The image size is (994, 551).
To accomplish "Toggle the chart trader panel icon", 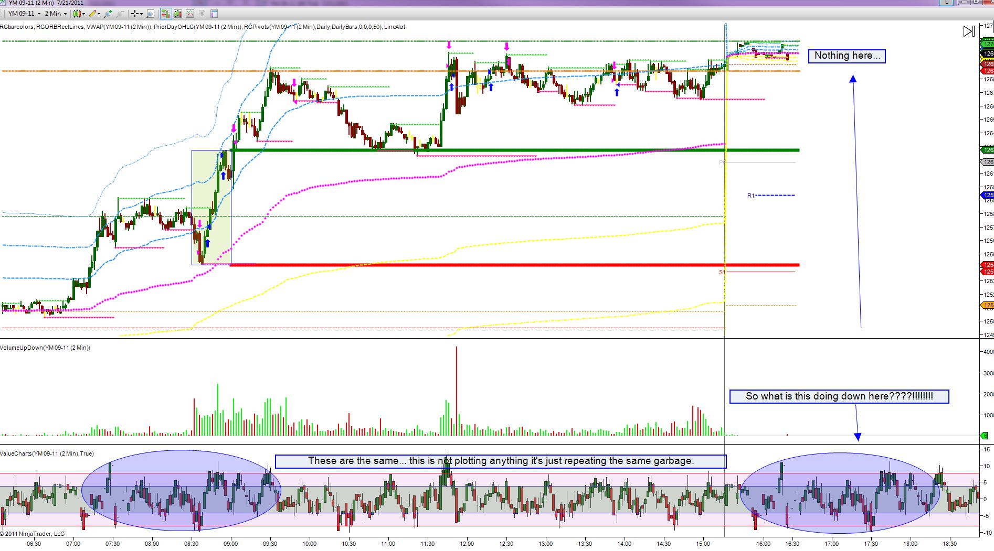I will point(166,14).
